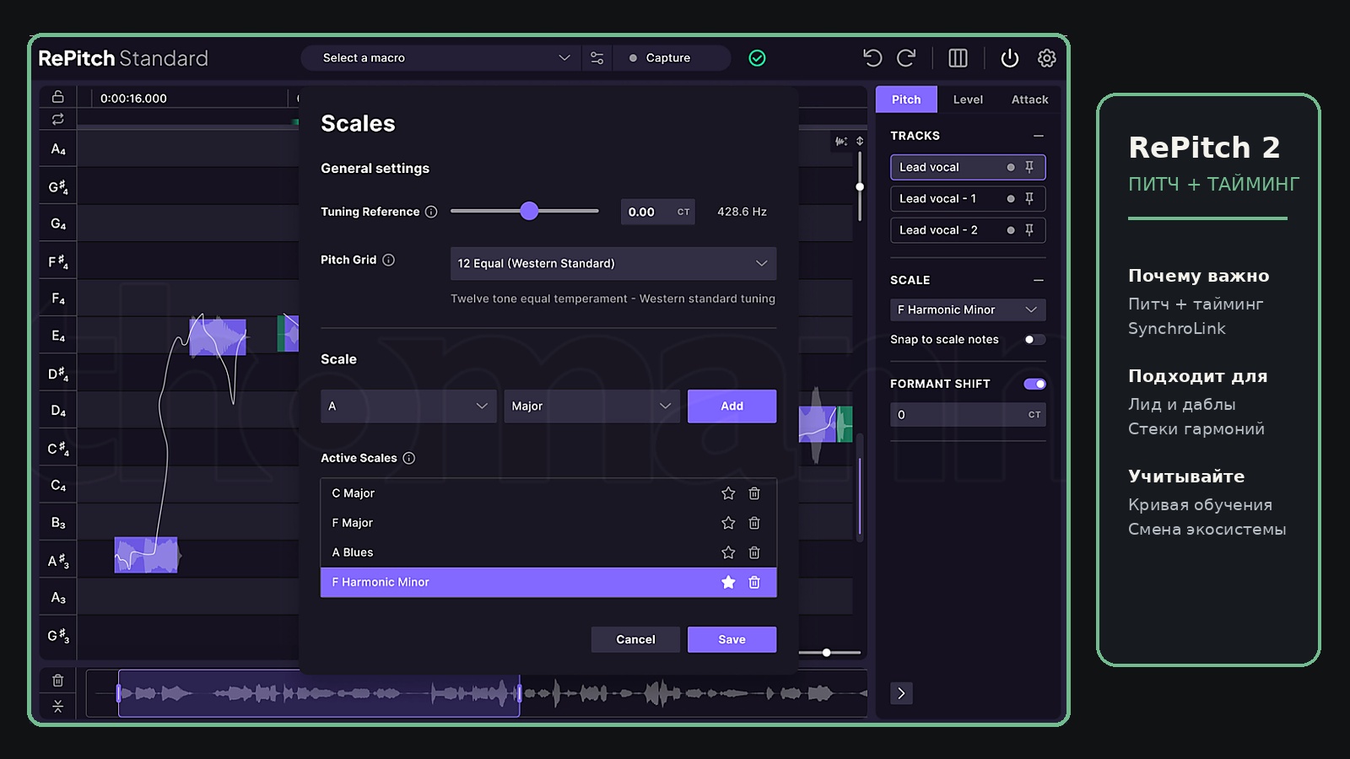The width and height of the screenshot is (1350, 759).
Task: Toggle Lead vocal - 1 track dot
Action: click(1011, 198)
